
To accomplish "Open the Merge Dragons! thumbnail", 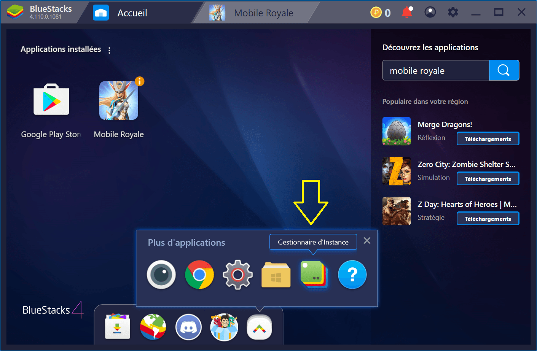I will pyautogui.click(x=397, y=131).
